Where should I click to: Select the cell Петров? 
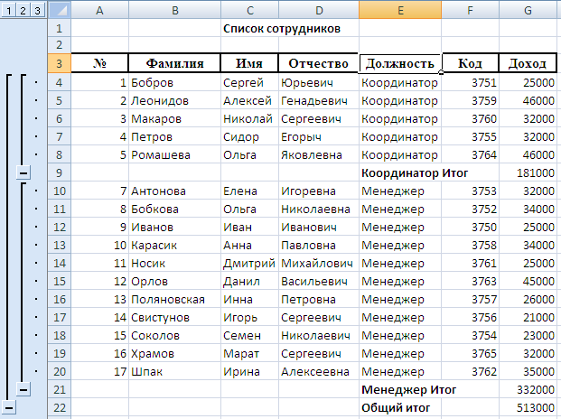(174, 137)
